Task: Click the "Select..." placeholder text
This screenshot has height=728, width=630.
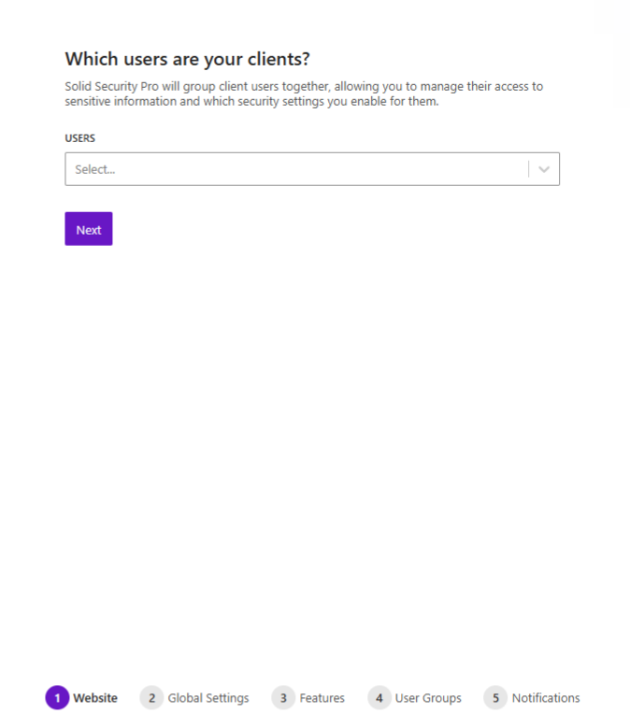Action: pyautogui.click(x=95, y=170)
